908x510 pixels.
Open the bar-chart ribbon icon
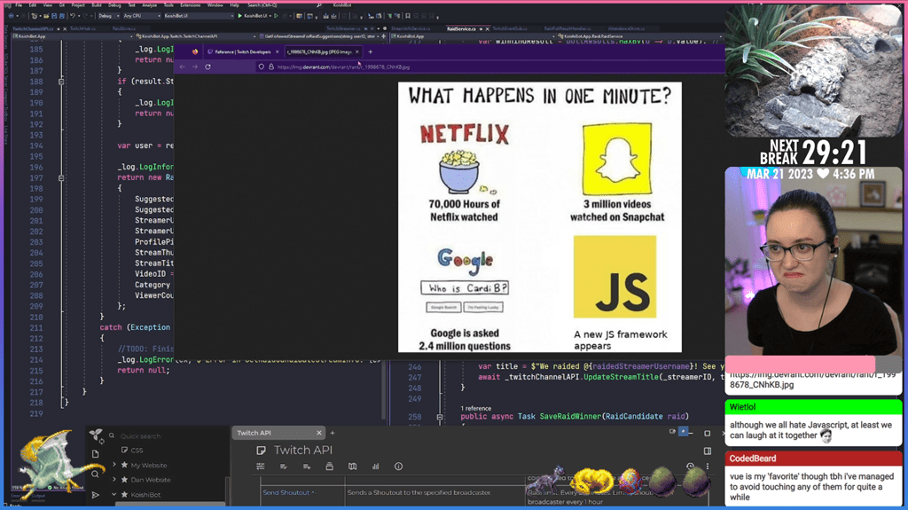pyautogui.click(x=375, y=467)
